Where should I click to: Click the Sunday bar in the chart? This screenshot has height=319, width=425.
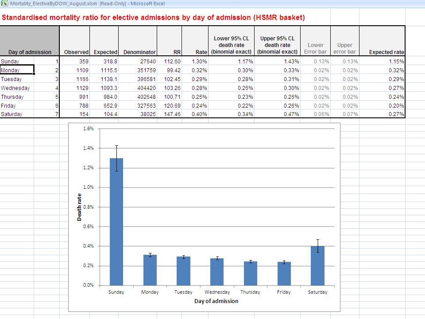[116, 222]
